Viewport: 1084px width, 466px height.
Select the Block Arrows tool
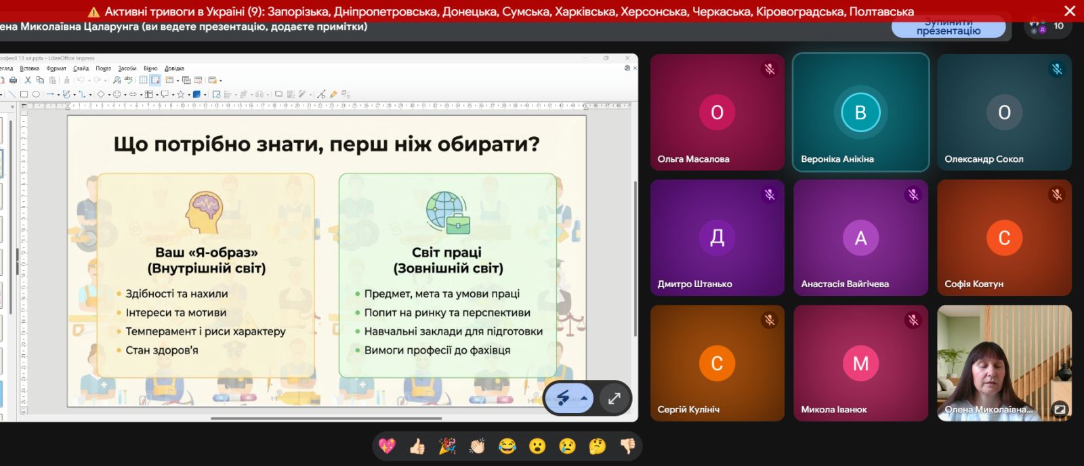(x=133, y=94)
